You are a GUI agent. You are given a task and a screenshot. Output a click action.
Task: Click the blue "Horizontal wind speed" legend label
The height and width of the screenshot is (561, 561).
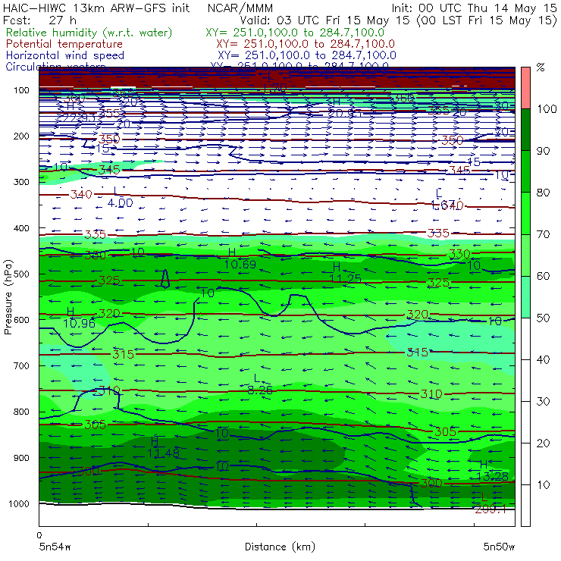[x=65, y=55]
